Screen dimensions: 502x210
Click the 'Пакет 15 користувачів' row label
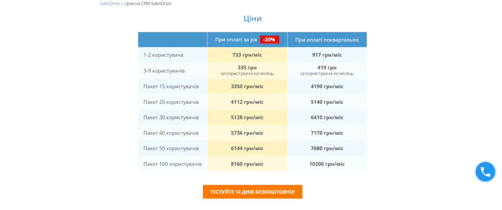171,86
